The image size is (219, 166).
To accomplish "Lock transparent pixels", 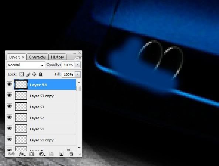I will pos(21,74).
